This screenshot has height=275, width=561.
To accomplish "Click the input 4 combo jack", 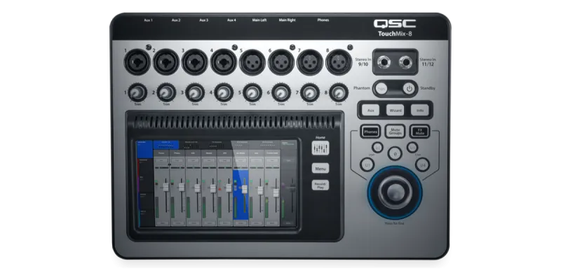I will pos(224,62).
